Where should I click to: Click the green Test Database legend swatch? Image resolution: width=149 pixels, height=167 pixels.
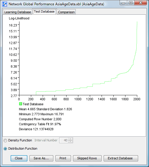(21, 104)
